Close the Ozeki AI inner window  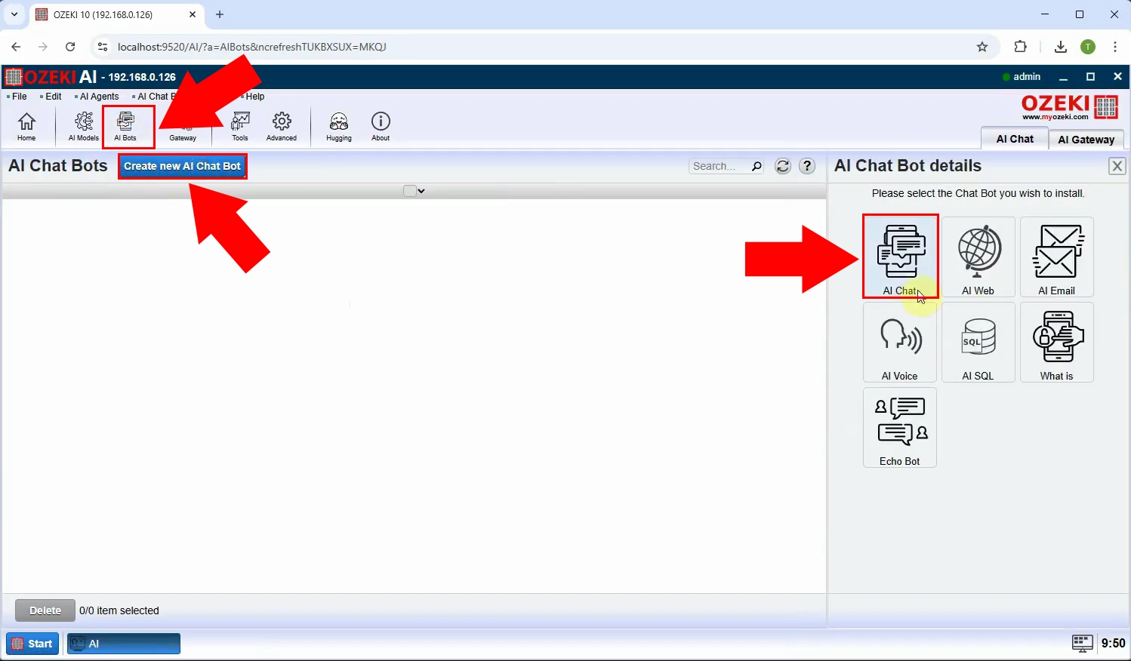point(1117,77)
